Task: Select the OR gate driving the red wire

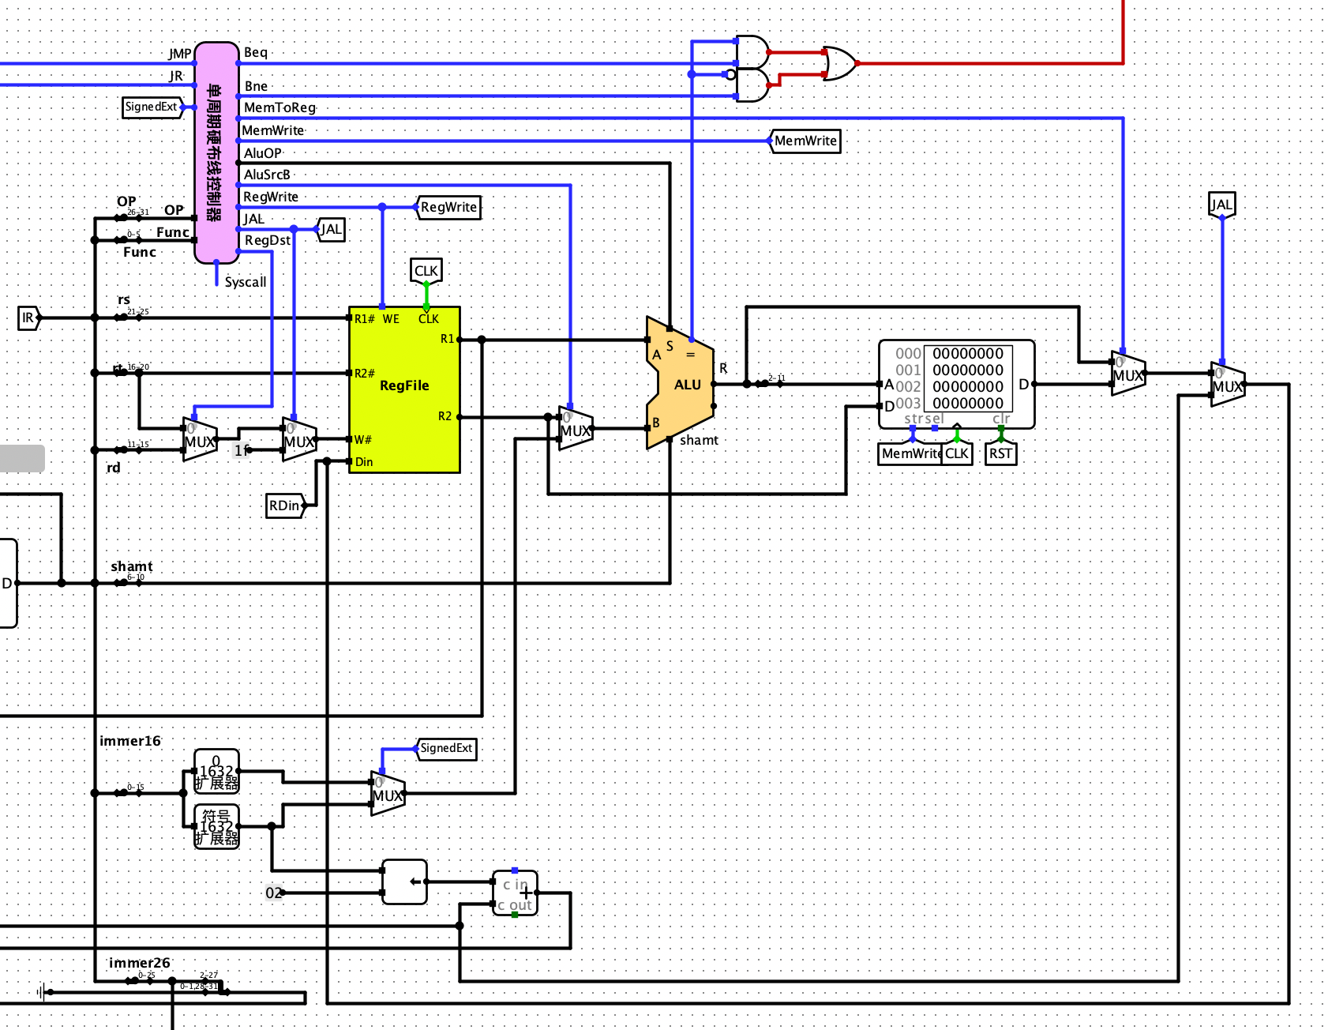Action: [x=839, y=63]
